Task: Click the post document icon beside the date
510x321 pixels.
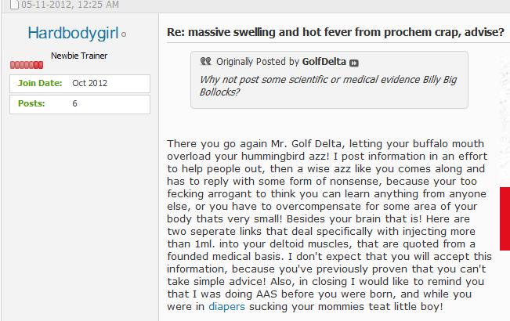Action: point(5,5)
